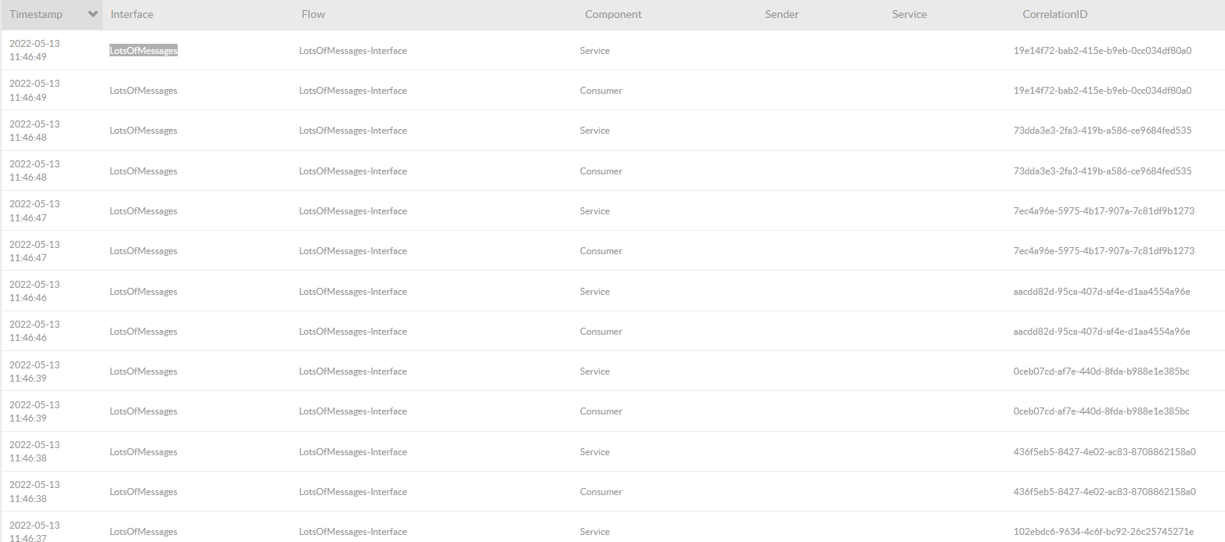Screen dimensions: 1225x542
Task: Click Service component in 11:46:47 row
Action: (594, 211)
